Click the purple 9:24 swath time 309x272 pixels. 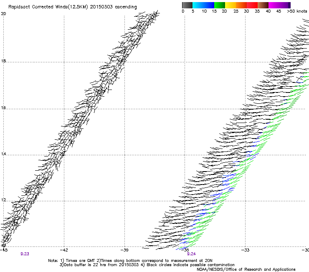(x=191, y=254)
